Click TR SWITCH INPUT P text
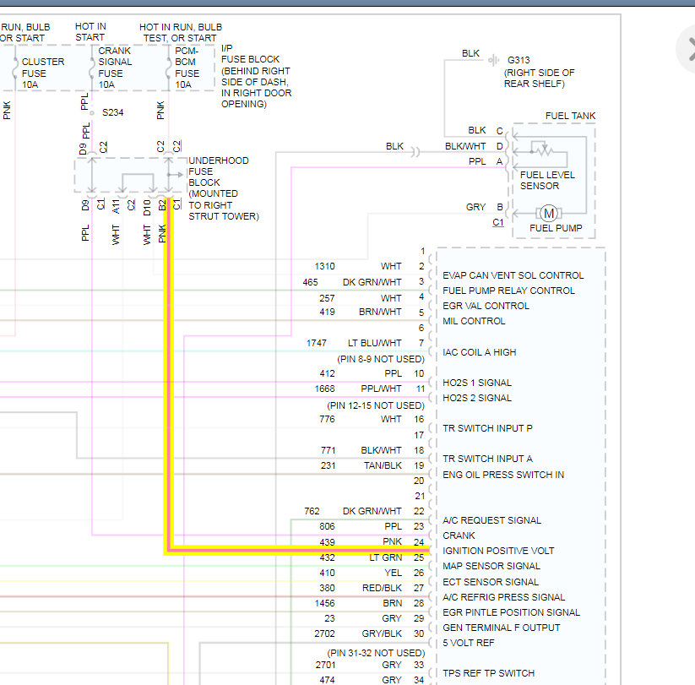Viewport: 695px width, 685px height. [487, 428]
